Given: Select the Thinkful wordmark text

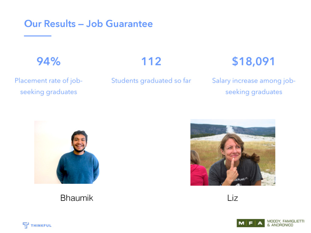Looking at the screenshot, I should tap(41, 225).
